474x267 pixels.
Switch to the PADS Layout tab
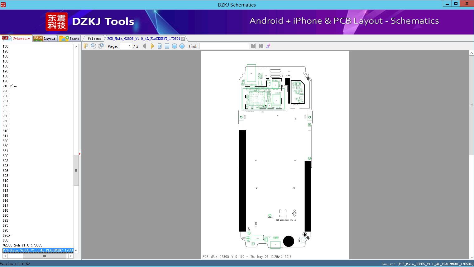point(45,38)
